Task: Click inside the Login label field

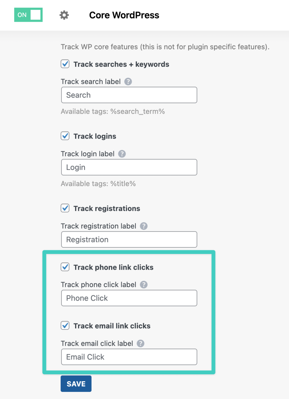Action: 129,167
